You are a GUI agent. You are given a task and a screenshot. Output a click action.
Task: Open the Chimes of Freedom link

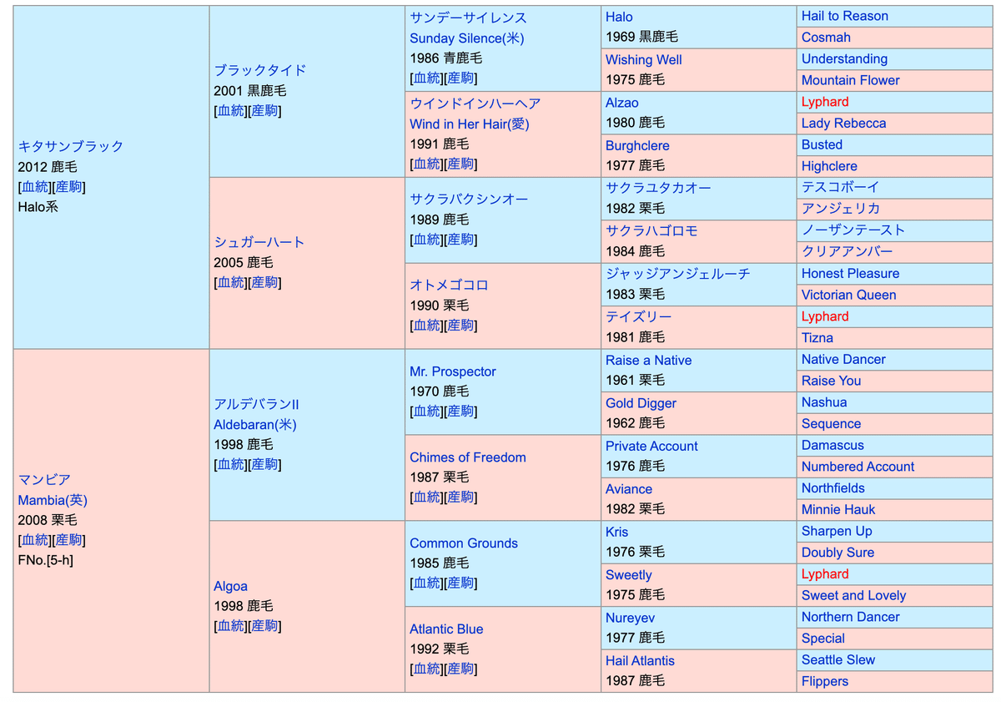tap(467, 457)
